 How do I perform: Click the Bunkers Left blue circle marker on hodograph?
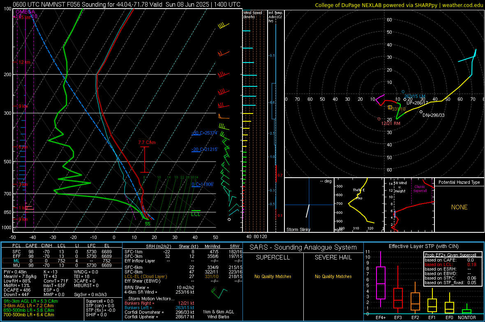(403, 92)
